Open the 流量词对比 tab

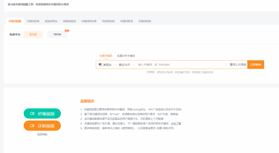point(51,21)
